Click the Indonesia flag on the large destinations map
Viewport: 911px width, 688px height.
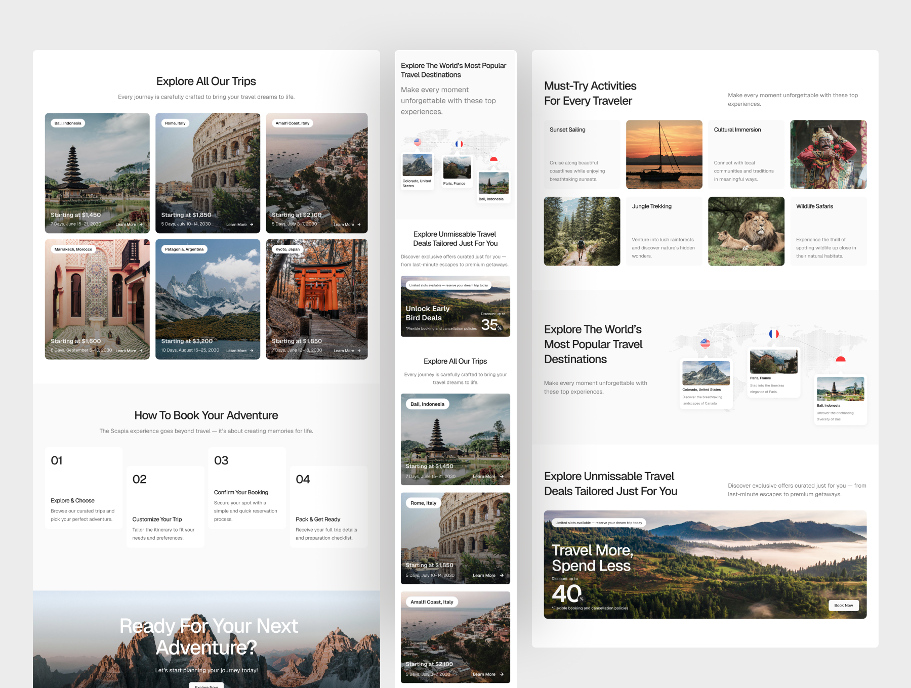[841, 360]
